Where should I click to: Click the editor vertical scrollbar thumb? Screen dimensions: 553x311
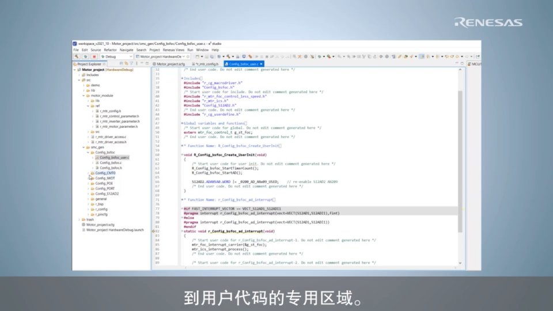tap(460, 161)
